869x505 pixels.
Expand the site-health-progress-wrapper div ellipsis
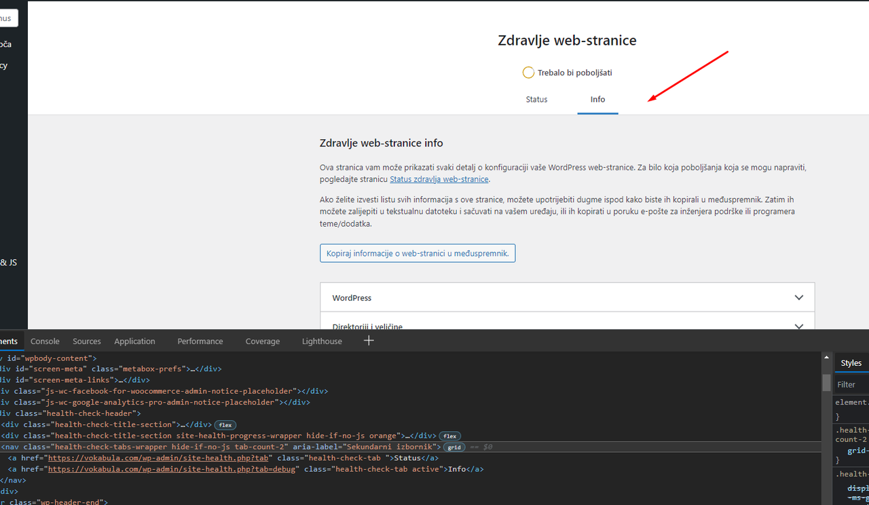[x=408, y=436]
